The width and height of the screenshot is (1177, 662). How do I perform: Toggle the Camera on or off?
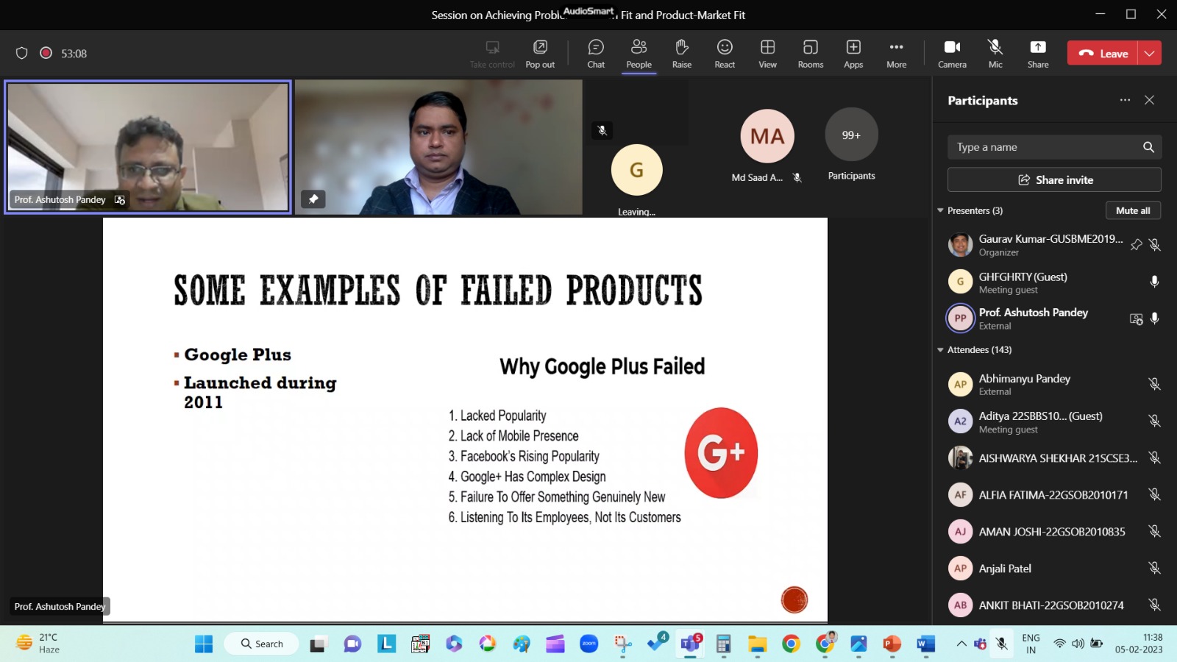tap(952, 54)
